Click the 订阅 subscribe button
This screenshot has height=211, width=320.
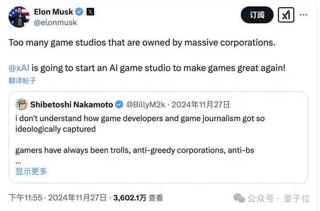click(257, 15)
